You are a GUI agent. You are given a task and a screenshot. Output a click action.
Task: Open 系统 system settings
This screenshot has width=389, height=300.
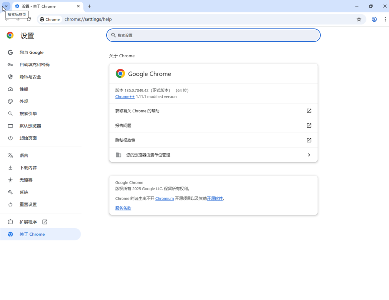click(23, 192)
